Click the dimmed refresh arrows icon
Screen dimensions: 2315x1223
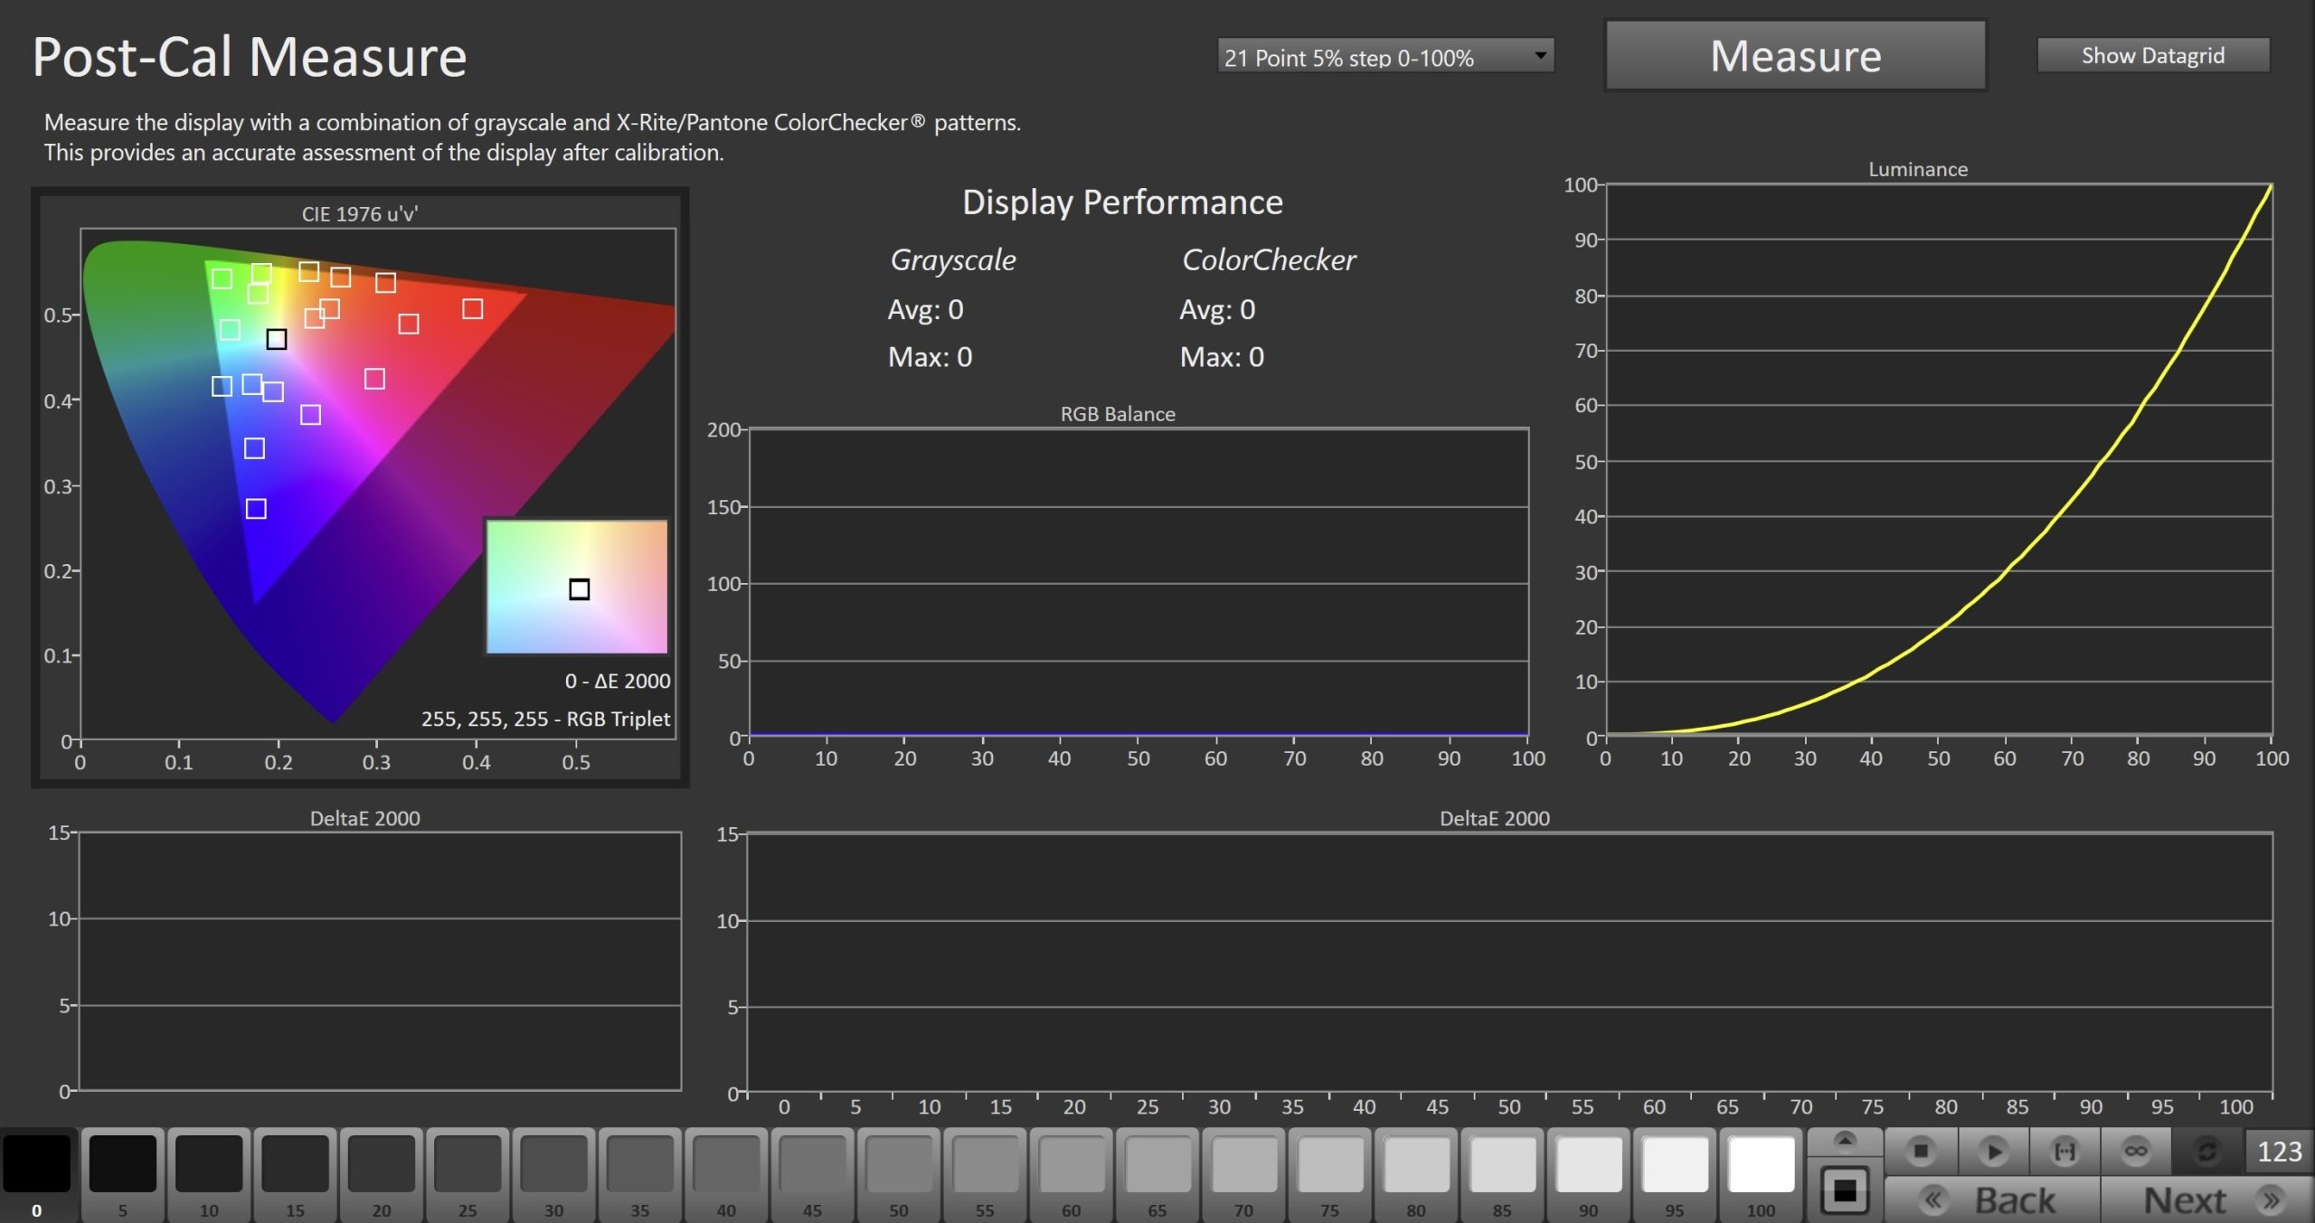point(2206,1152)
